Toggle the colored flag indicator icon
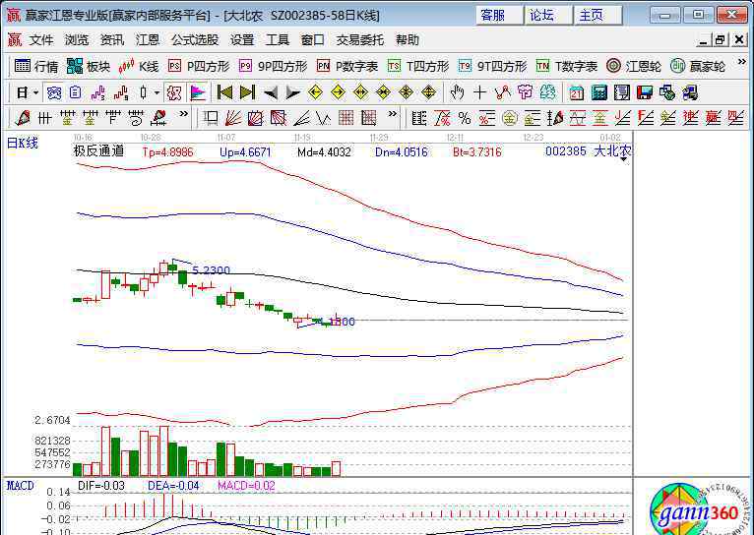The height and width of the screenshot is (535, 754). (x=198, y=92)
